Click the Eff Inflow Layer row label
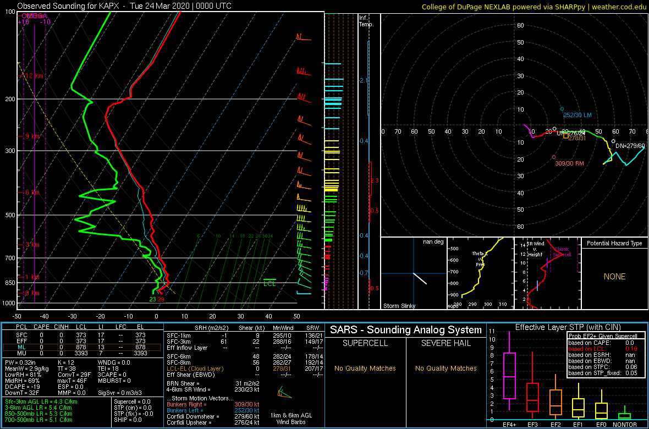649x429 pixels. pyautogui.click(x=186, y=348)
